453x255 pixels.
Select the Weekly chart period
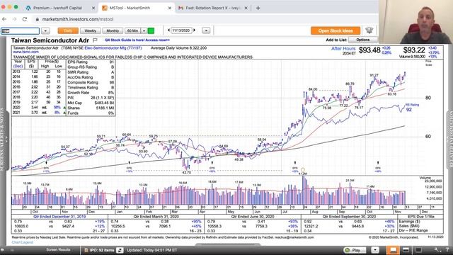91,30
